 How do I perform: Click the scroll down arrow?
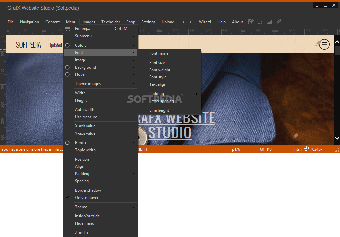coord(337,138)
